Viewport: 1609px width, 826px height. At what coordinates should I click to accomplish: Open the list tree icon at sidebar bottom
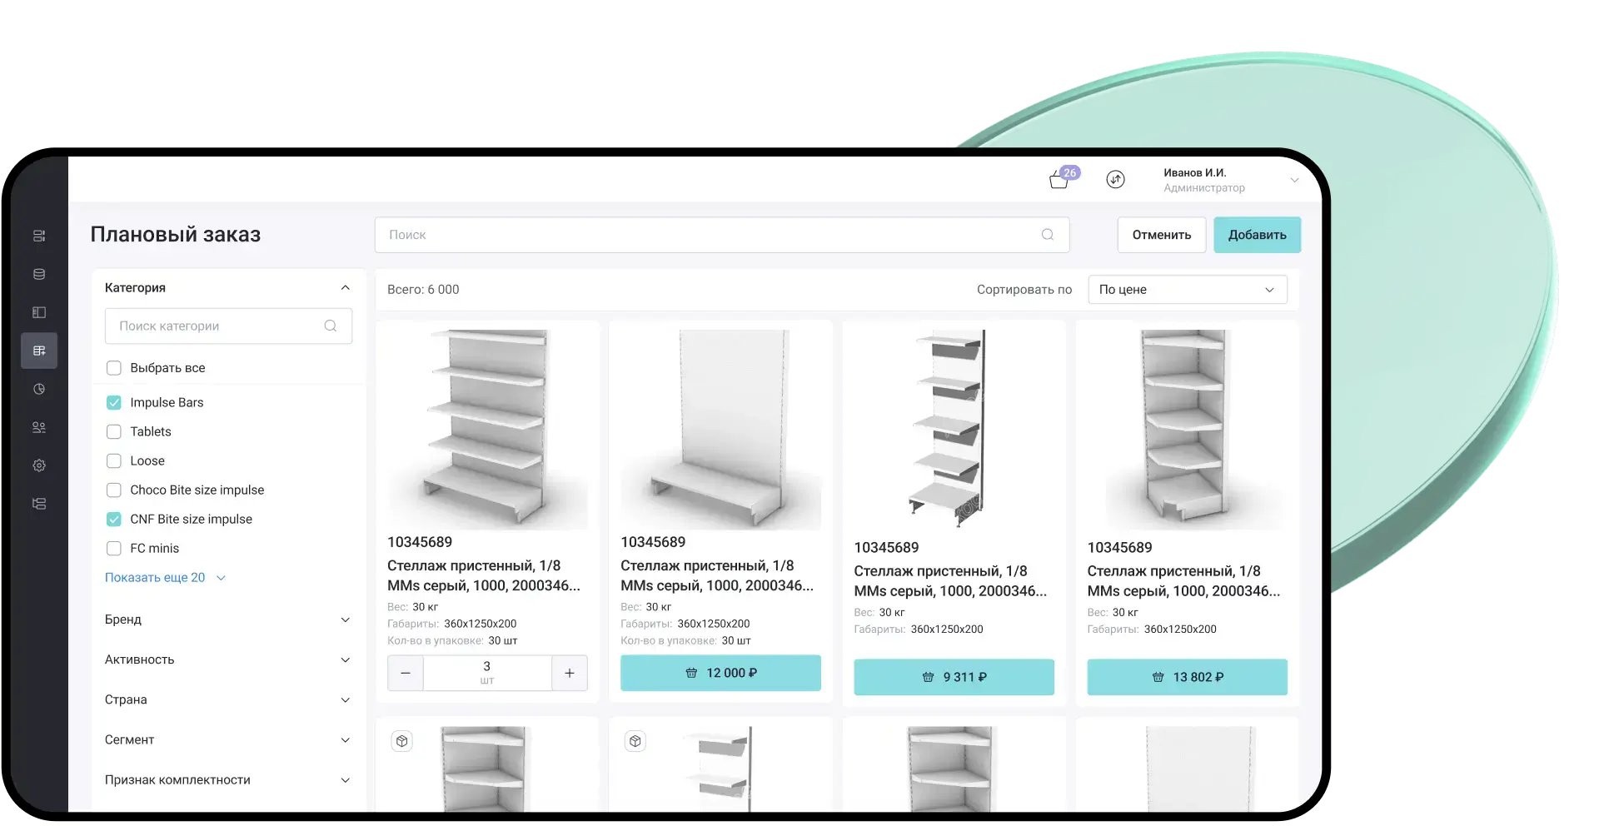coord(39,504)
